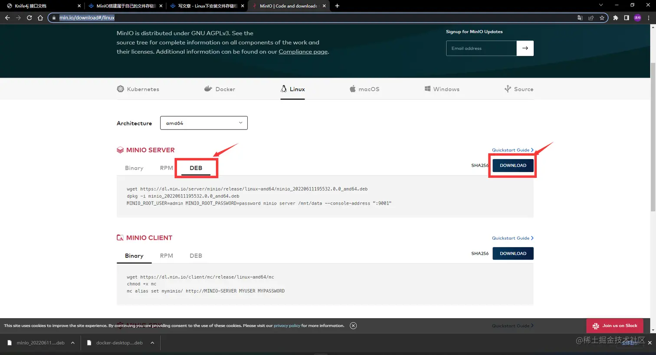Select the Docker platform tab
Image resolution: width=656 pixels, height=355 pixels.
pyautogui.click(x=220, y=89)
